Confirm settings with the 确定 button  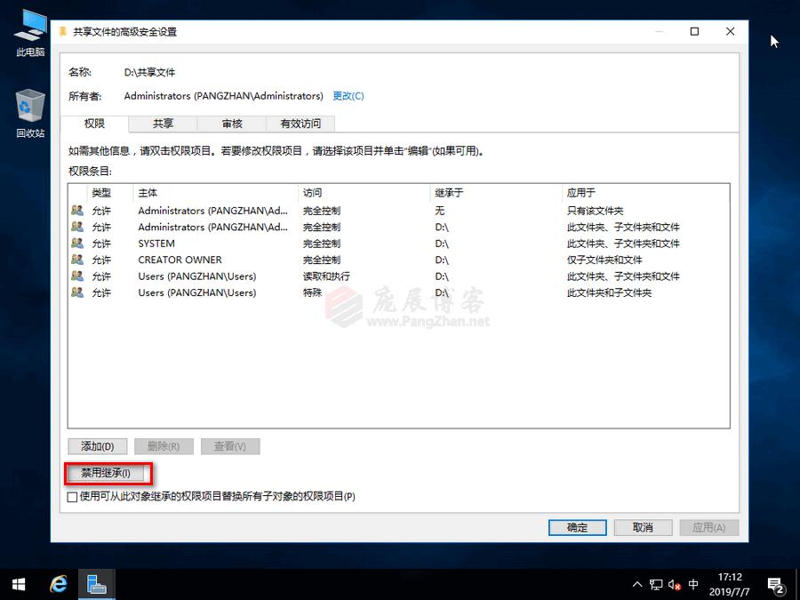coord(577,527)
